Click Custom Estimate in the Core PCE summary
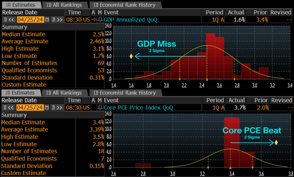Image resolution: width=294 pixels, height=177 pixels. (24, 173)
